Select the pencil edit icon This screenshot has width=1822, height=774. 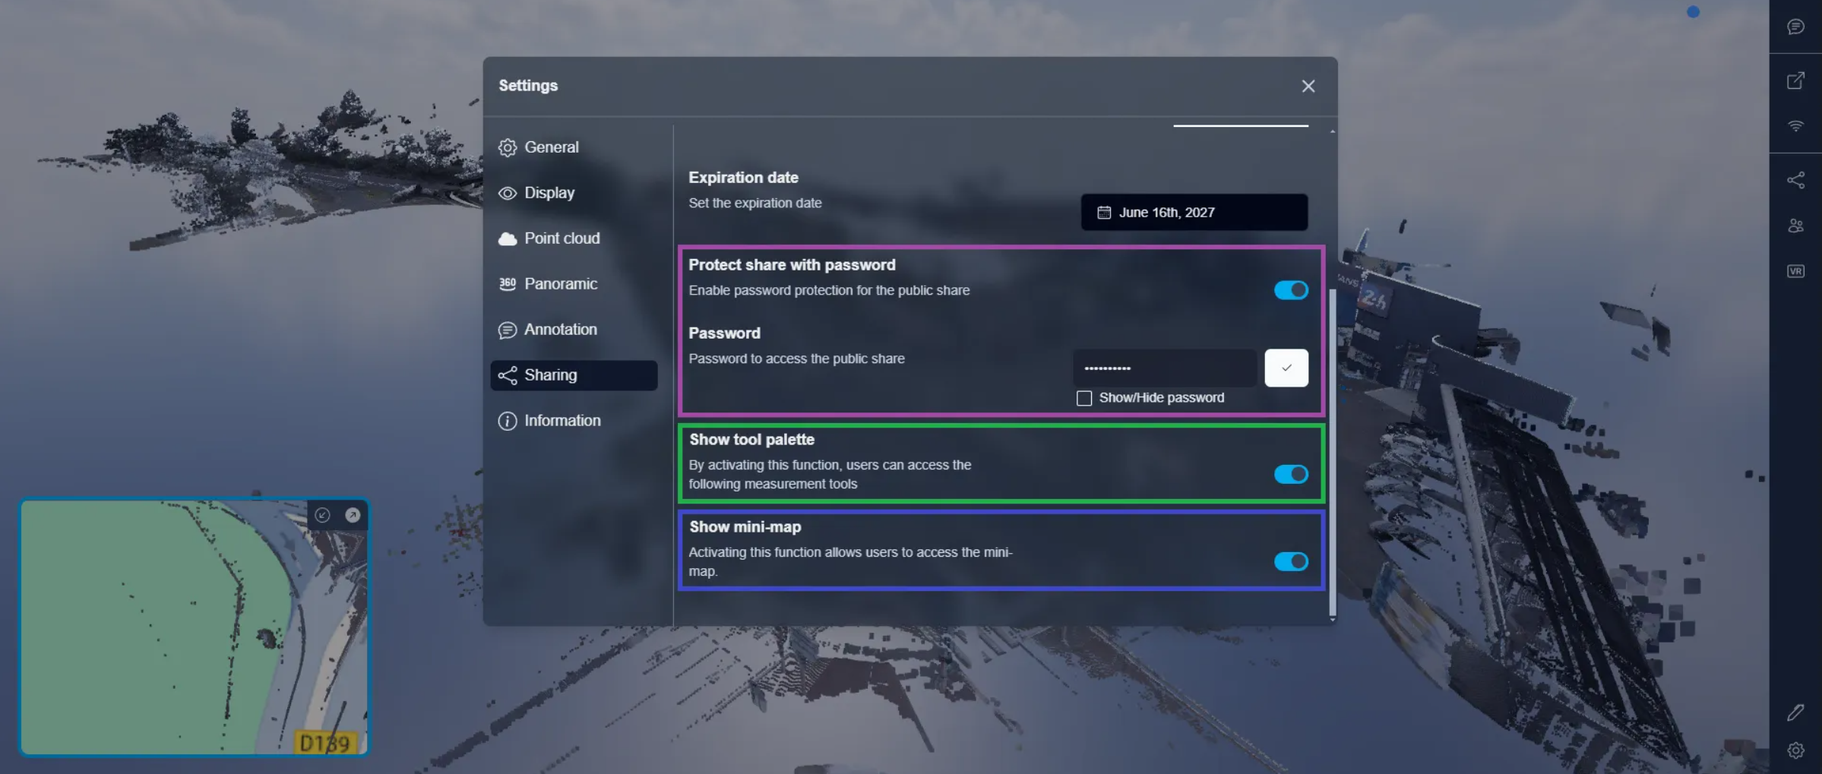pos(1795,712)
